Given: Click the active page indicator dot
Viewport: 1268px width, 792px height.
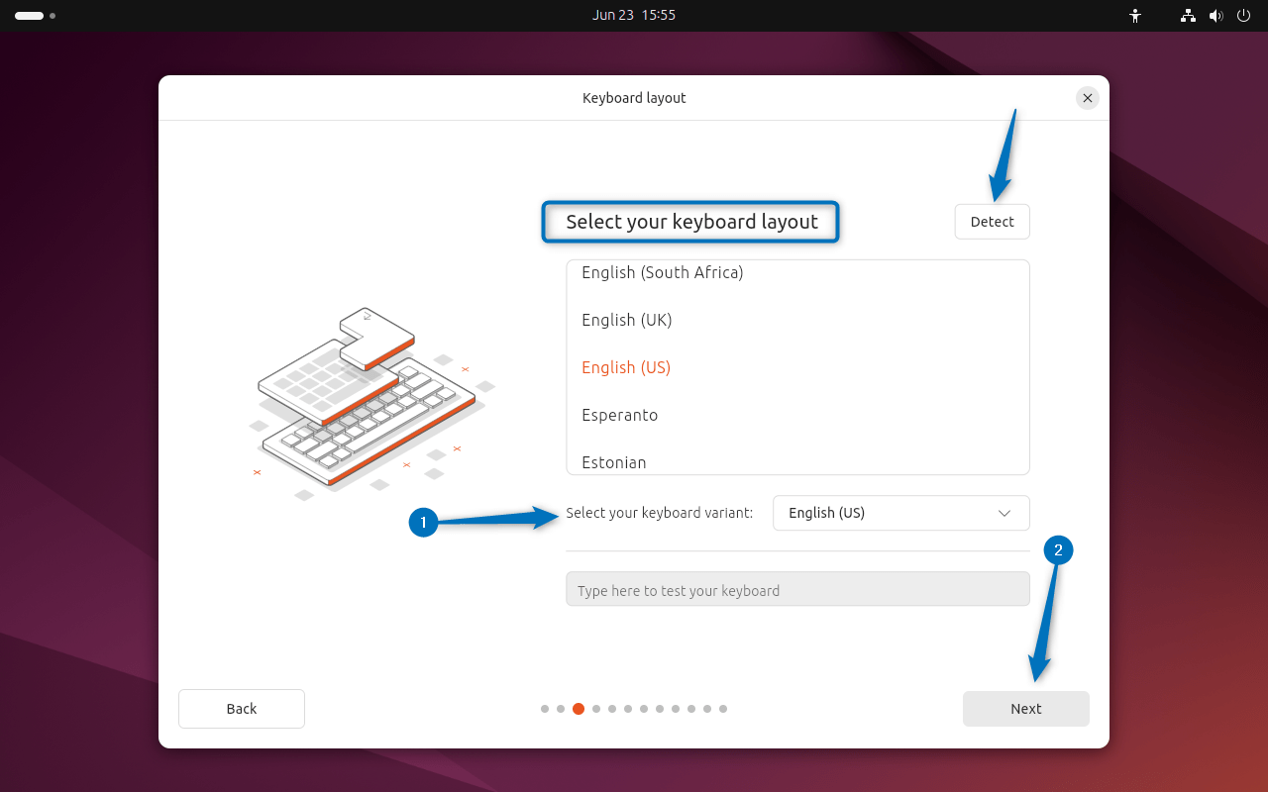Looking at the screenshot, I should [578, 709].
